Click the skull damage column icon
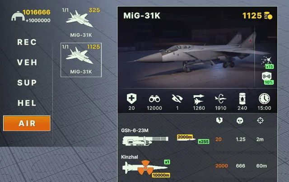Screen dimensions: 289x182 pyautogui.click(x=240, y=120)
